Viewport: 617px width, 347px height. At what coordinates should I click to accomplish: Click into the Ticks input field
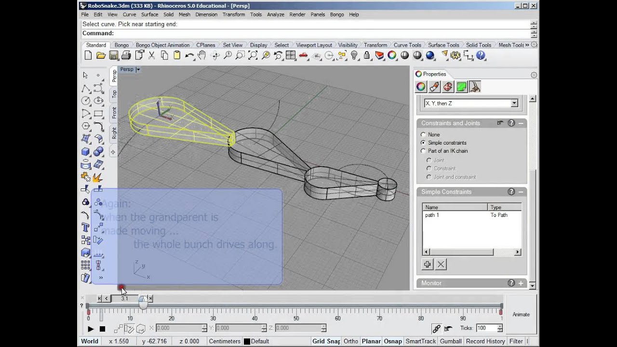(x=486, y=328)
